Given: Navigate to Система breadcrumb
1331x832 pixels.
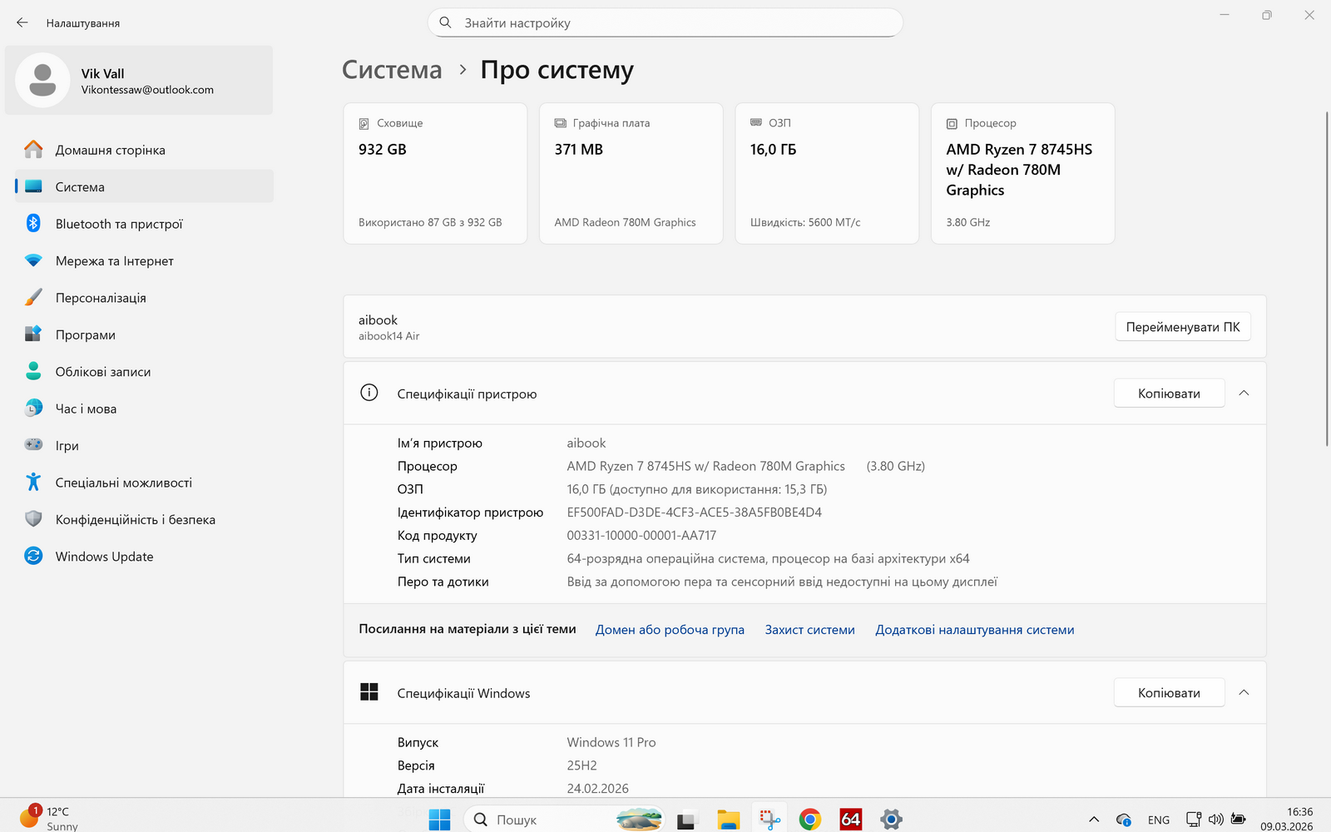Looking at the screenshot, I should click(392, 70).
